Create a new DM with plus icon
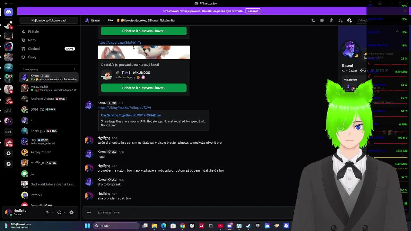Image resolution: width=411 pixels, height=231 pixels. pyautogui.click(x=74, y=69)
